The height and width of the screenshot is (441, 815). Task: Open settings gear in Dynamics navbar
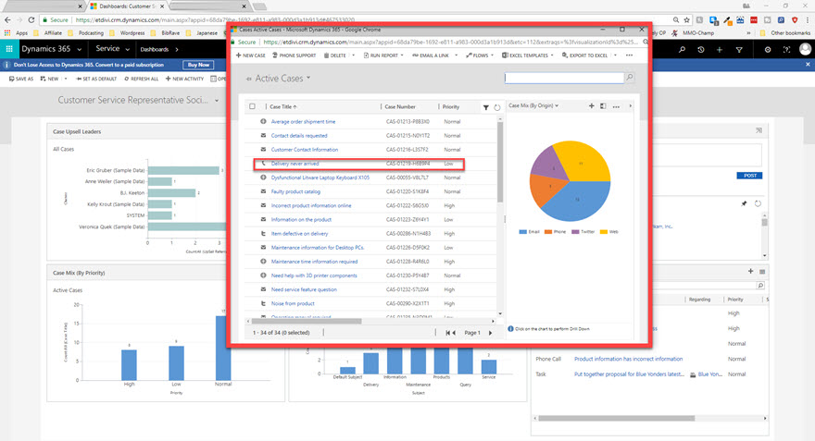point(768,50)
